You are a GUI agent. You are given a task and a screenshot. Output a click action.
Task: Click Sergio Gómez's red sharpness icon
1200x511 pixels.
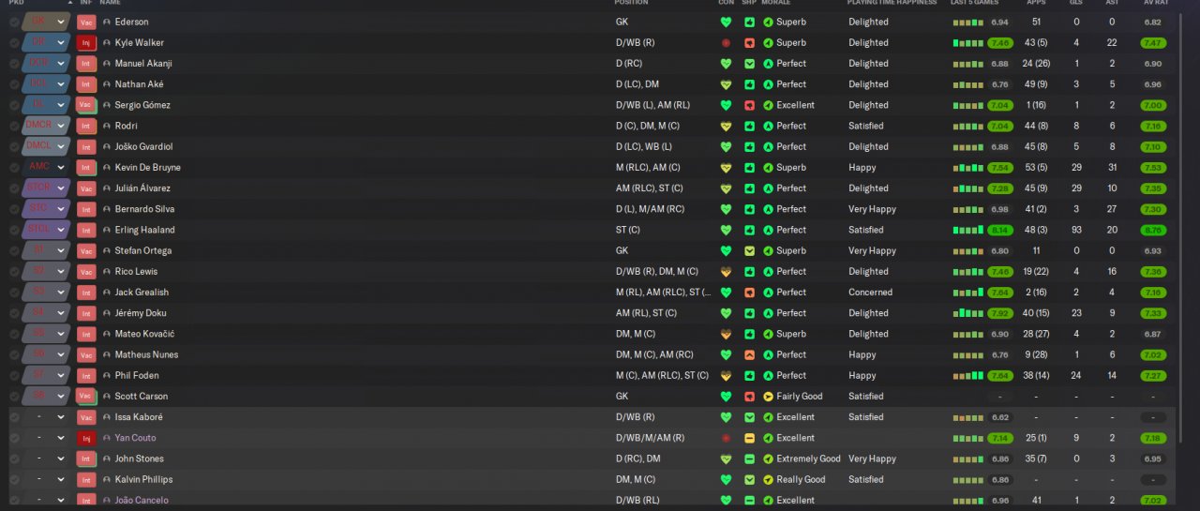click(749, 105)
